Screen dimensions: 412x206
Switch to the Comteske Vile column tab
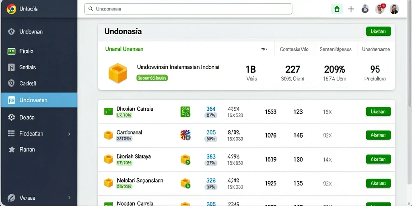[294, 49]
